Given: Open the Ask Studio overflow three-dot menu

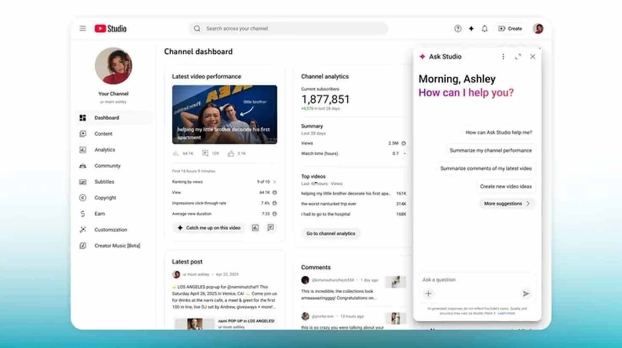Looking at the screenshot, I should 503,56.
